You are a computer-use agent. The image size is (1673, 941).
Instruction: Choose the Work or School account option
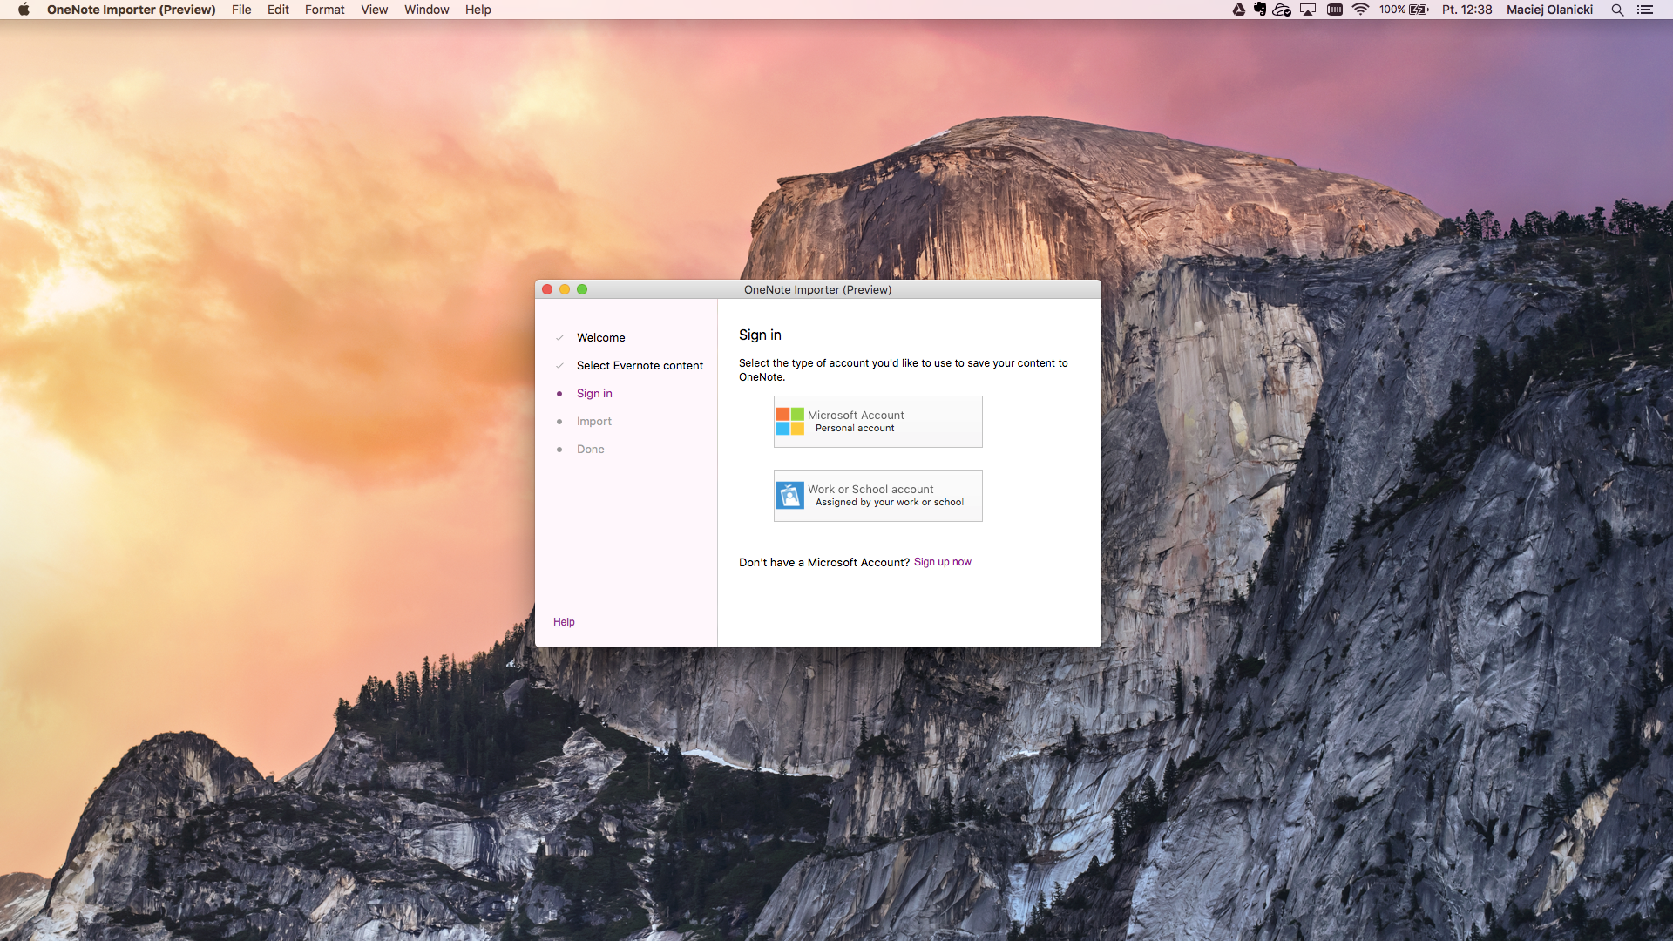tap(877, 496)
